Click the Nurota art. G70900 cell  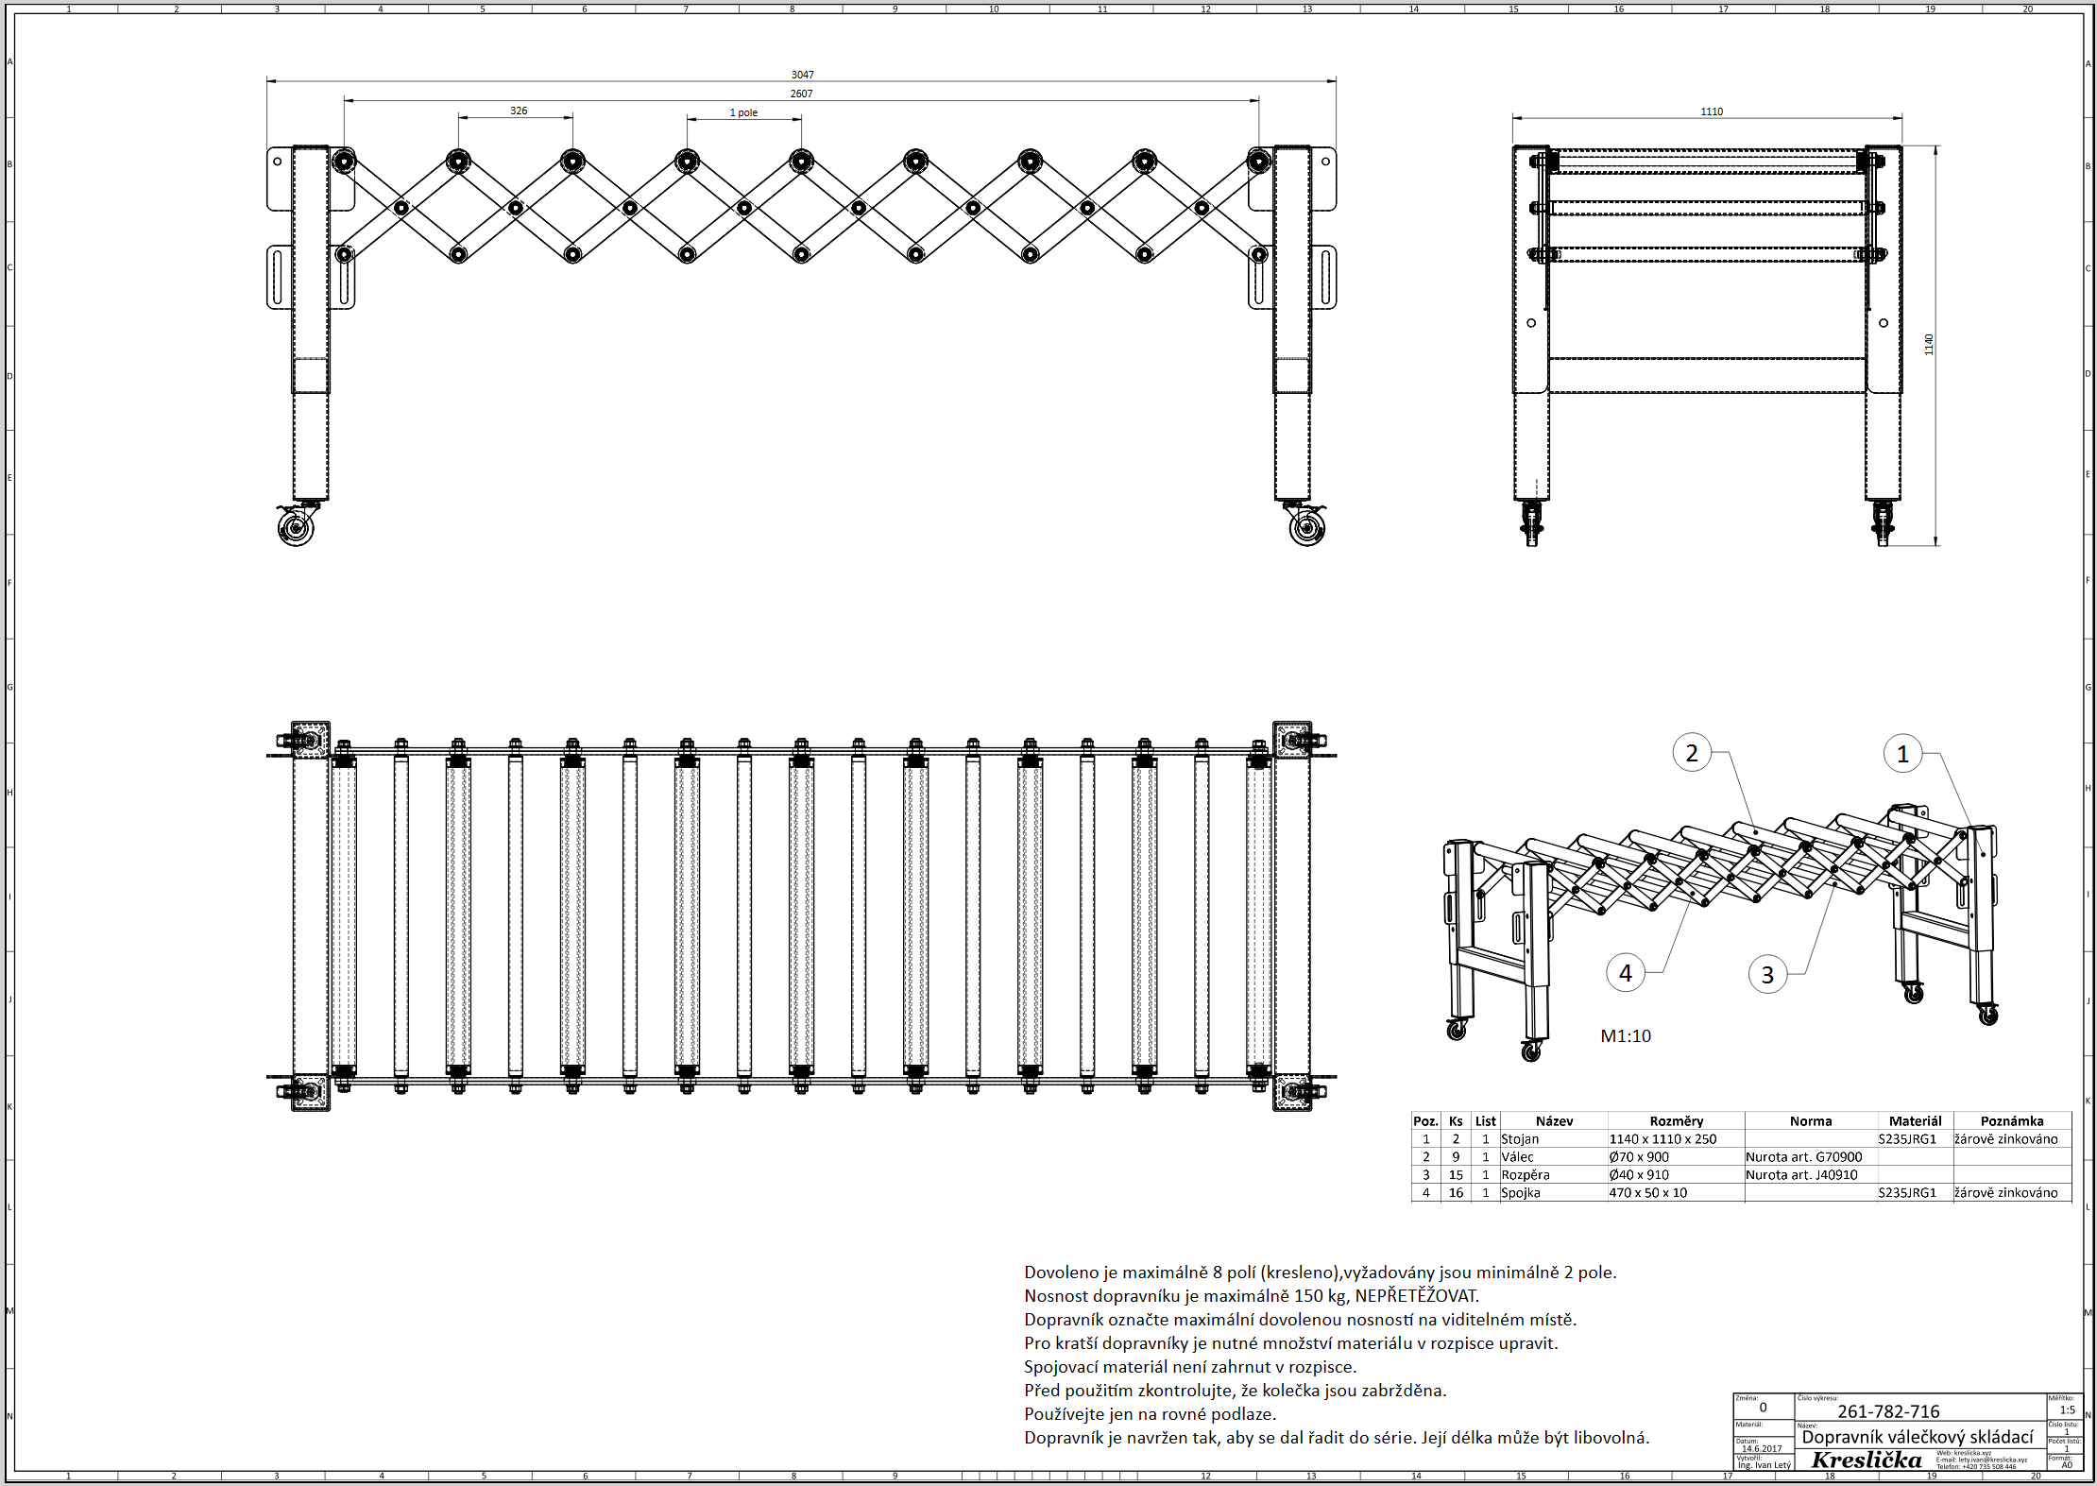[1803, 1157]
